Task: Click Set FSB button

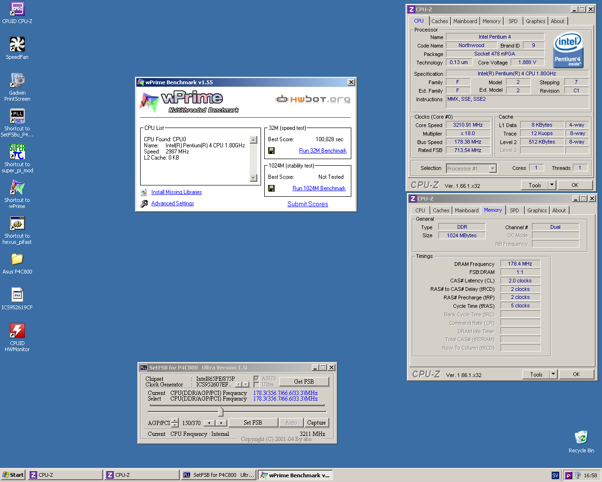Action: (x=253, y=423)
